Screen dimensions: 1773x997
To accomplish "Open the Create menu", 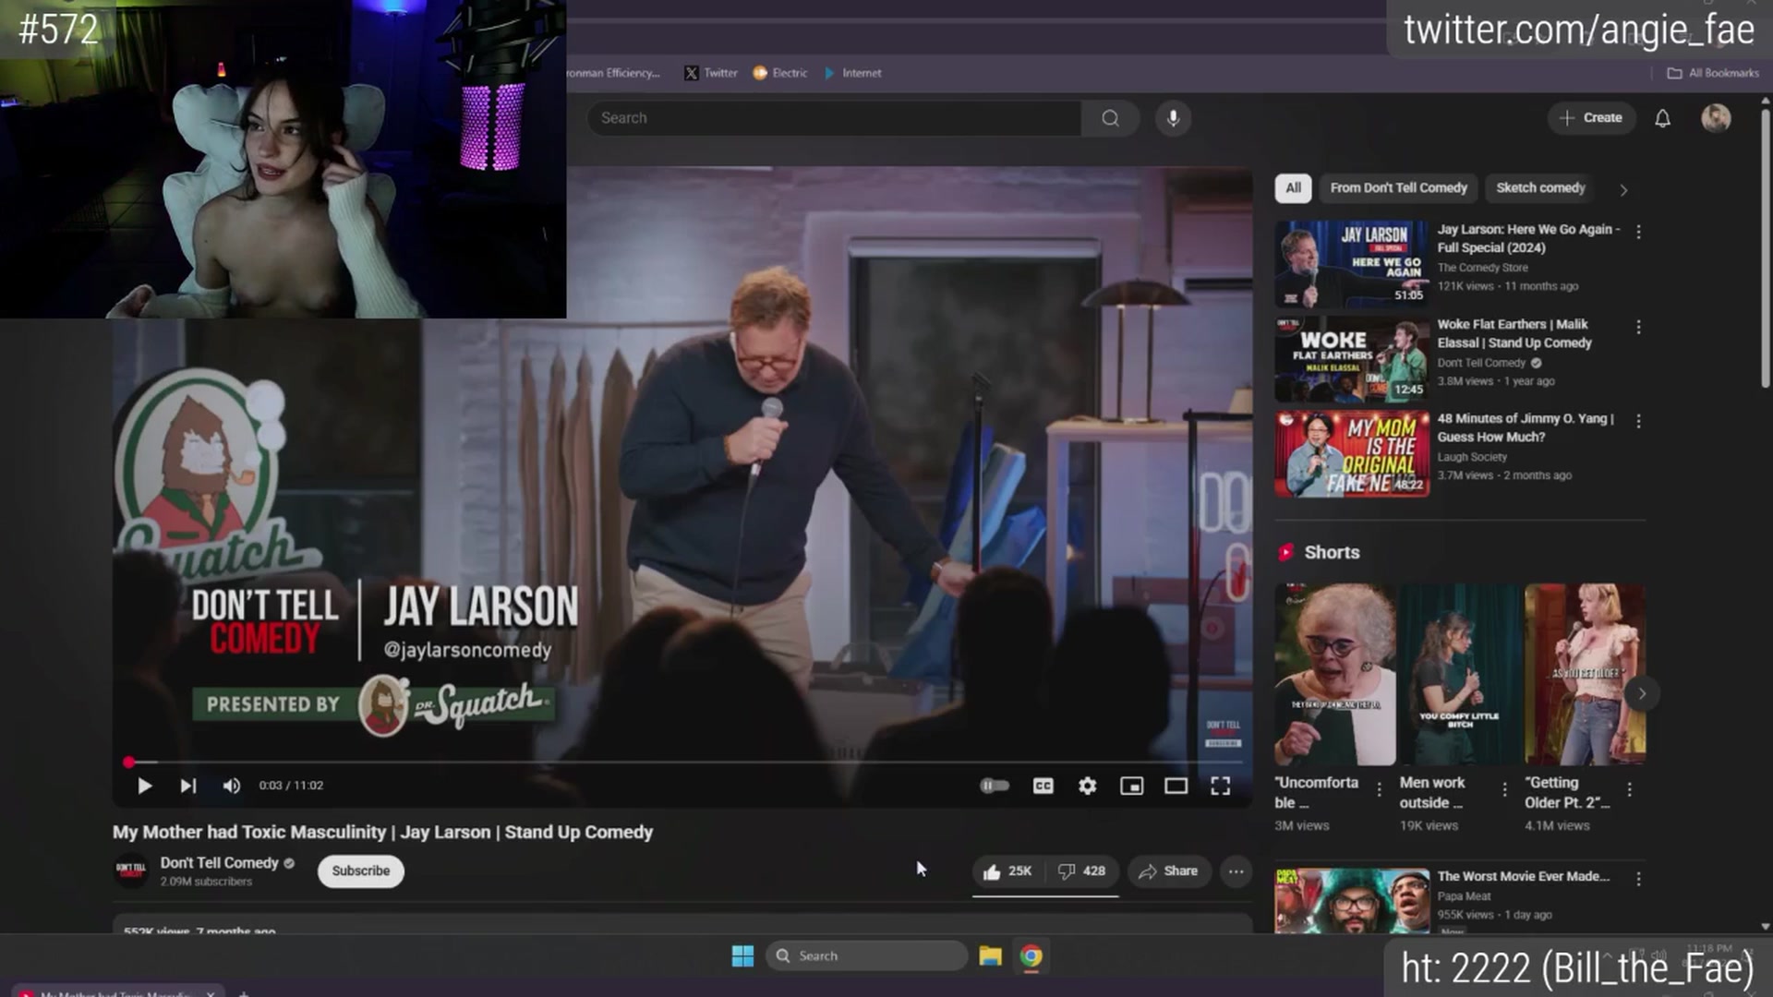I will [x=1591, y=118].
